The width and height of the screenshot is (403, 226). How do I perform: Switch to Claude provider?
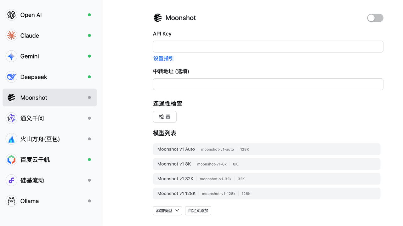pos(50,36)
